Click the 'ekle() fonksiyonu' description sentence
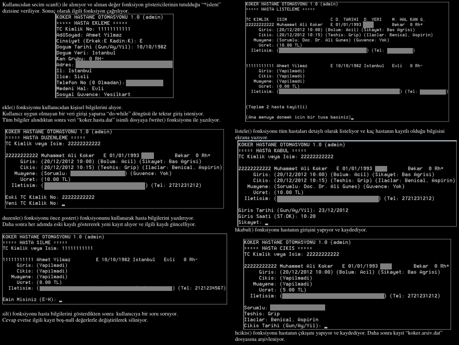 click(63, 107)
